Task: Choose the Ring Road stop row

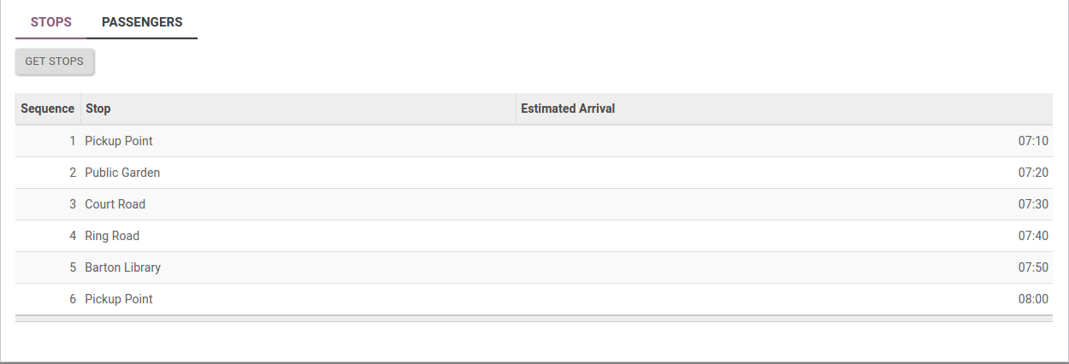Action: (x=112, y=236)
